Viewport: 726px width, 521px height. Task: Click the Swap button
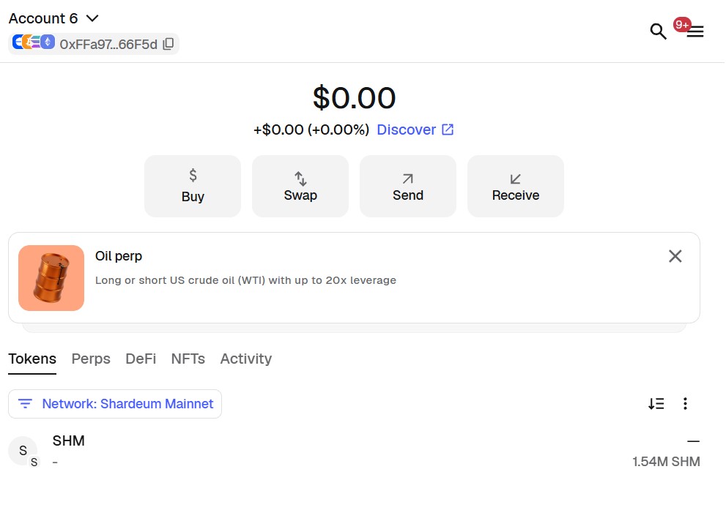[x=300, y=187]
